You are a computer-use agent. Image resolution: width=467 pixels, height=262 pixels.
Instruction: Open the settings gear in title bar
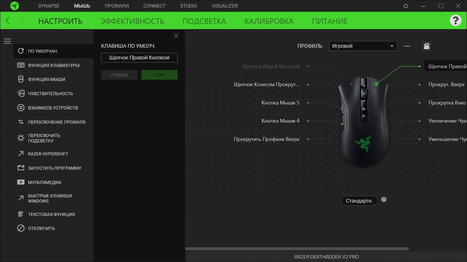coord(406,6)
